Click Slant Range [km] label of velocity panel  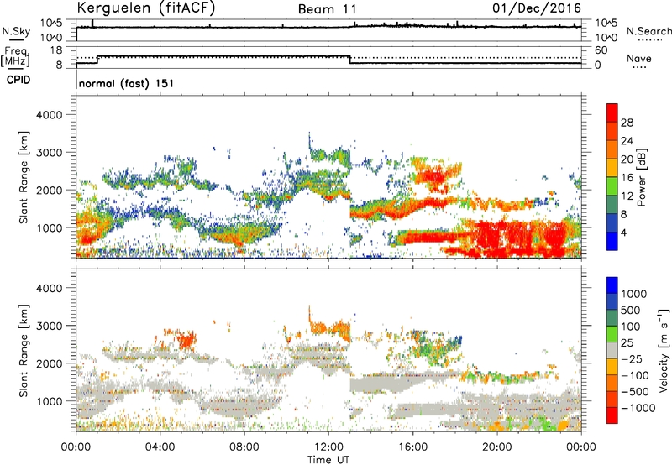pos(24,350)
